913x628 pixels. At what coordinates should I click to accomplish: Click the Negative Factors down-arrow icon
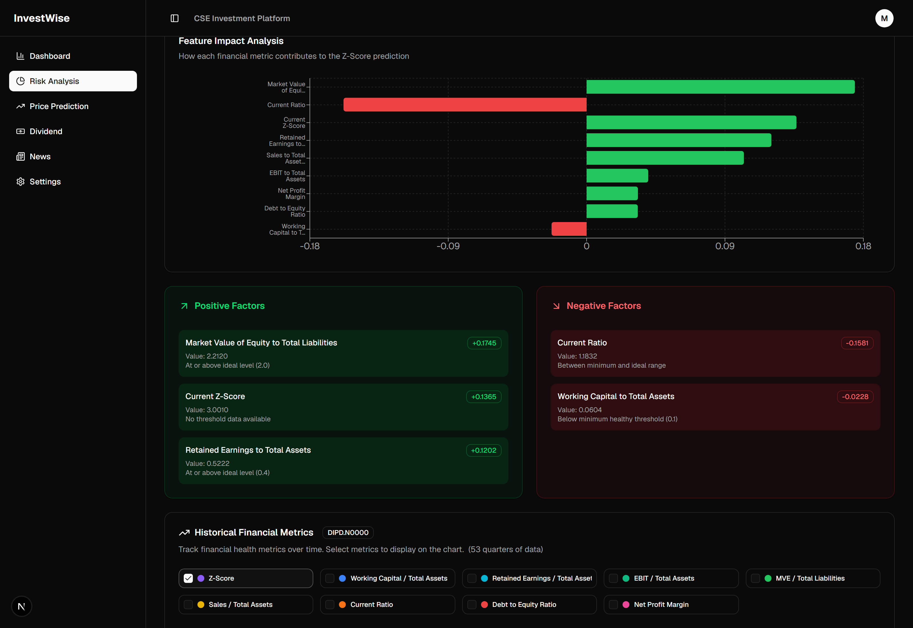[x=556, y=306]
